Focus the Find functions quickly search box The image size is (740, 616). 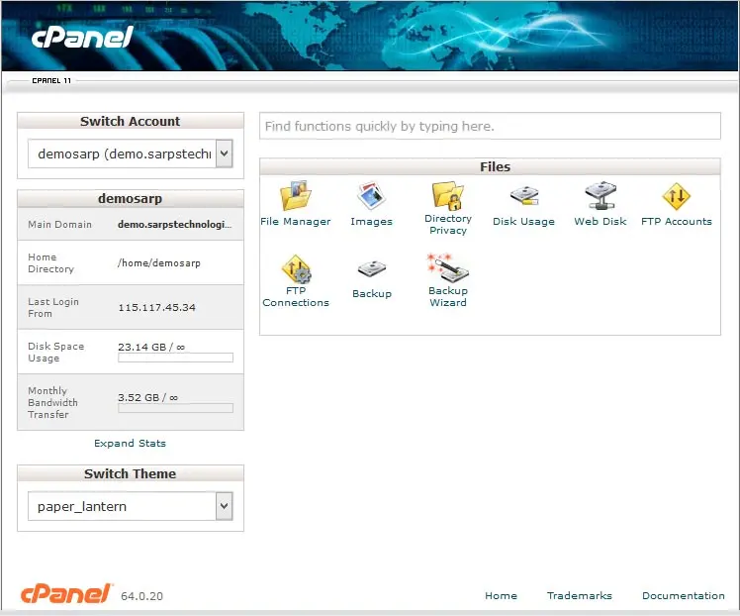[490, 126]
